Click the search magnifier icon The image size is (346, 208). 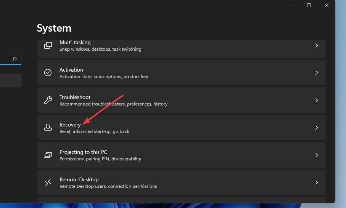point(14,59)
